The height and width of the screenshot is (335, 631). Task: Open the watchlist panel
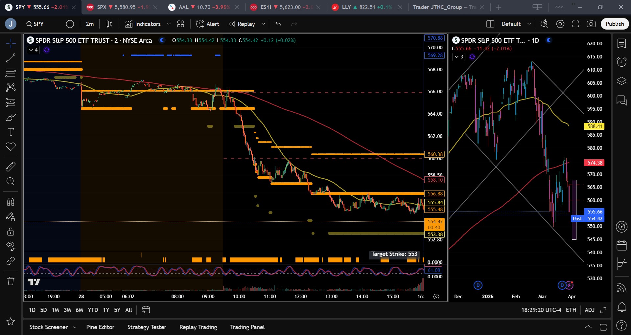click(621, 43)
